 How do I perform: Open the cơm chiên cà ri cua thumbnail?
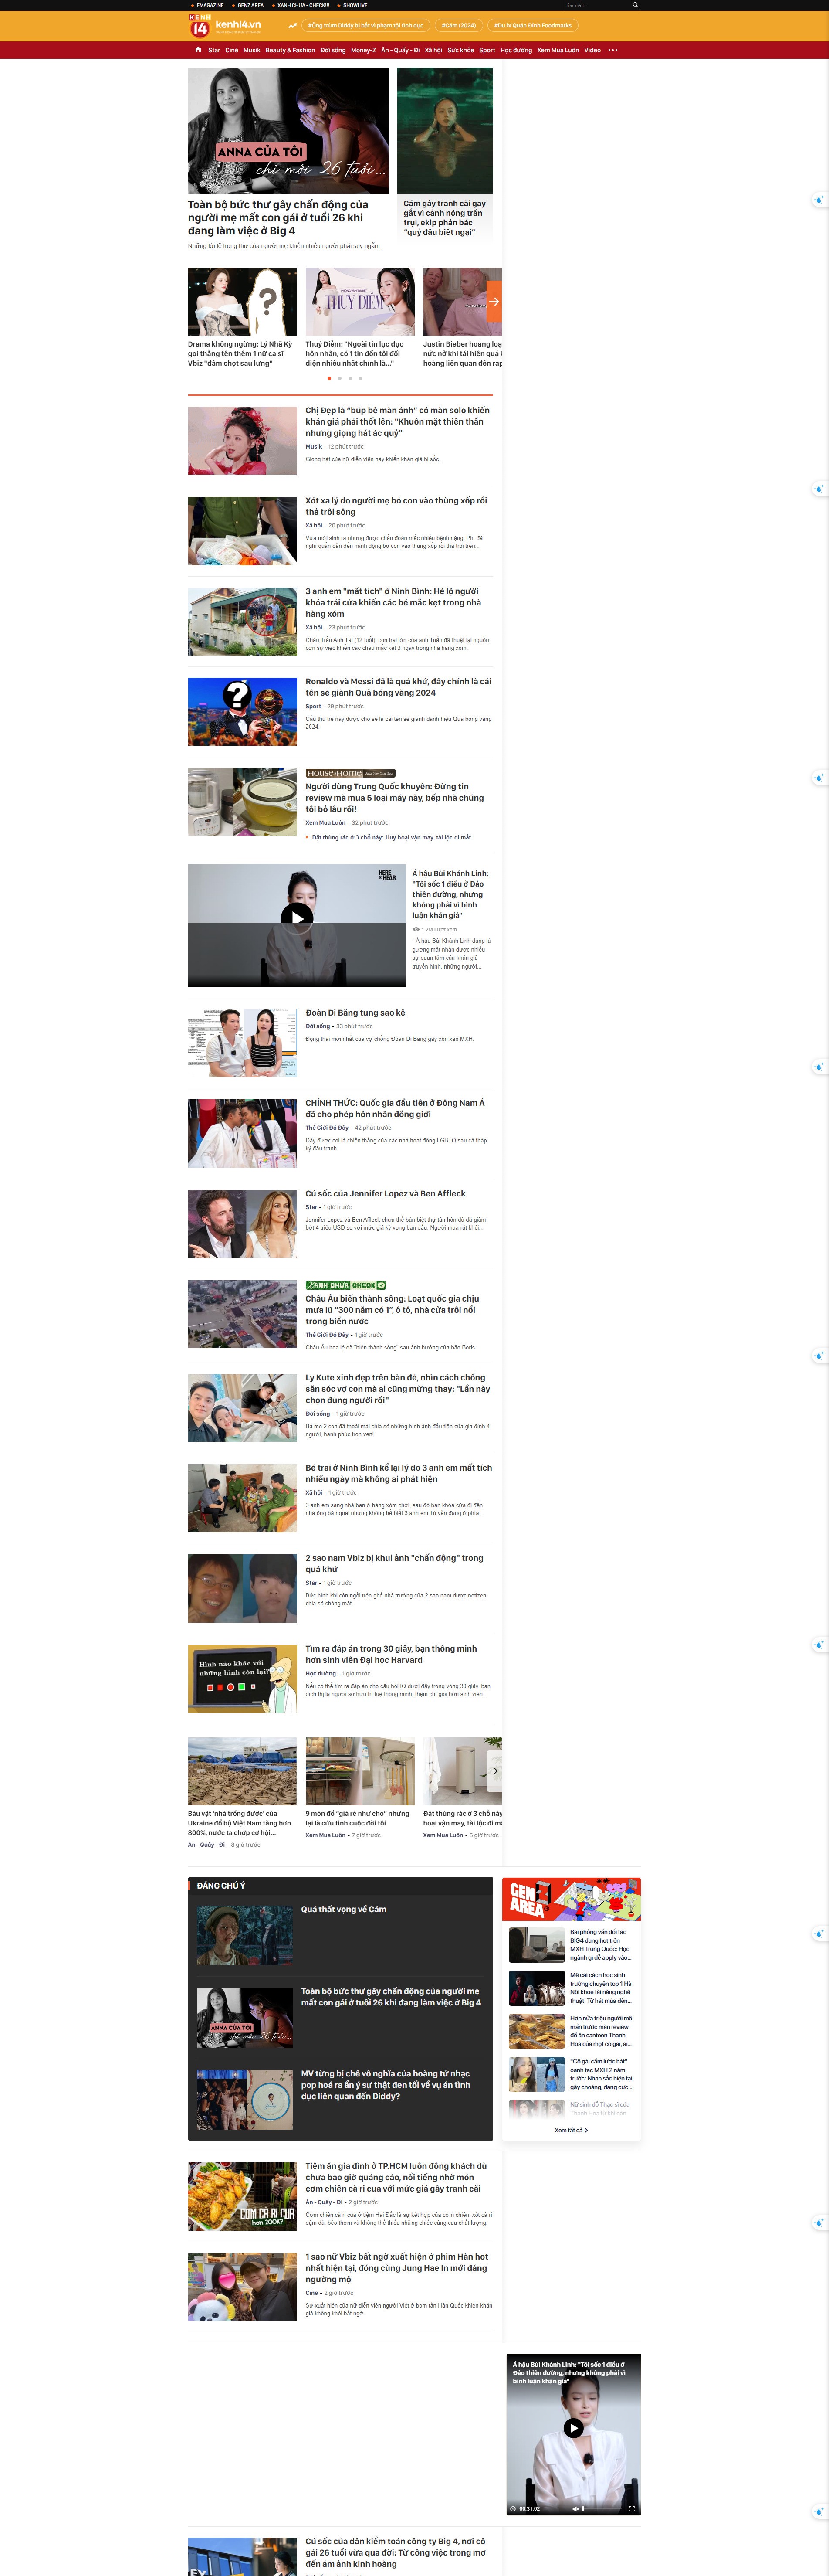pos(242,2196)
